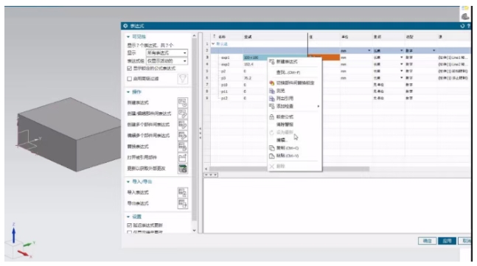Click the copy icon in context menu
477x266 pixels.
pos(271,148)
